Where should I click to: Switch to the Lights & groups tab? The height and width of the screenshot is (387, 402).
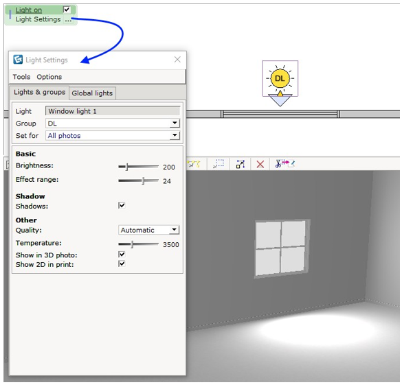click(x=39, y=92)
